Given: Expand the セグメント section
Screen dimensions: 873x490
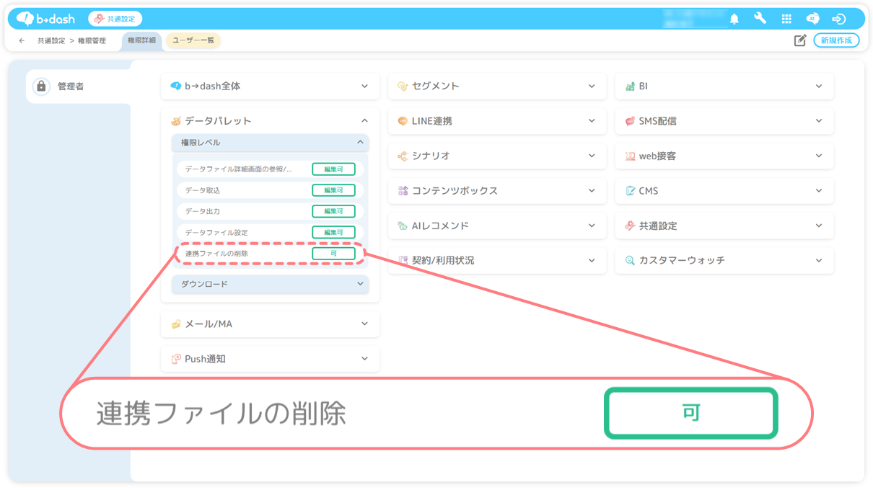Looking at the screenshot, I should pyautogui.click(x=497, y=86).
